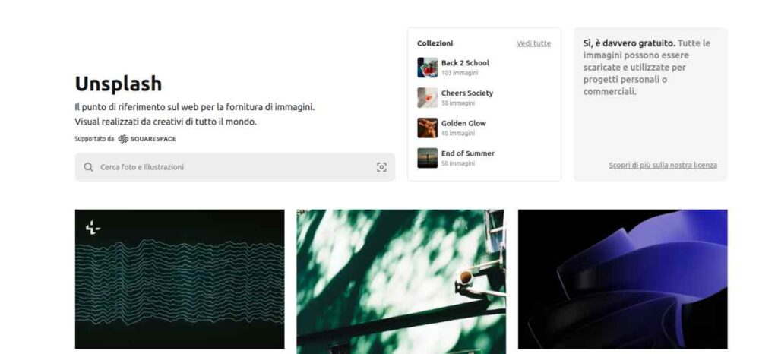Select the Cheers Society title
This screenshot has height=354, width=778.
pos(467,93)
